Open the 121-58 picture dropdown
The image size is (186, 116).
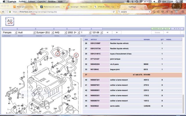97,32
